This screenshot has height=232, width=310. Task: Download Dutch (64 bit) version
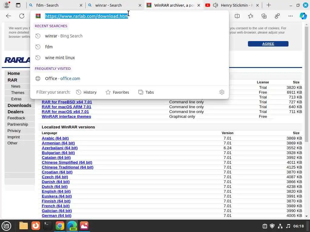pyautogui.click(x=54, y=187)
